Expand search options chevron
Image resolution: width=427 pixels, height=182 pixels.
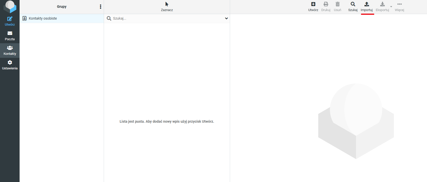pos(226,18)
